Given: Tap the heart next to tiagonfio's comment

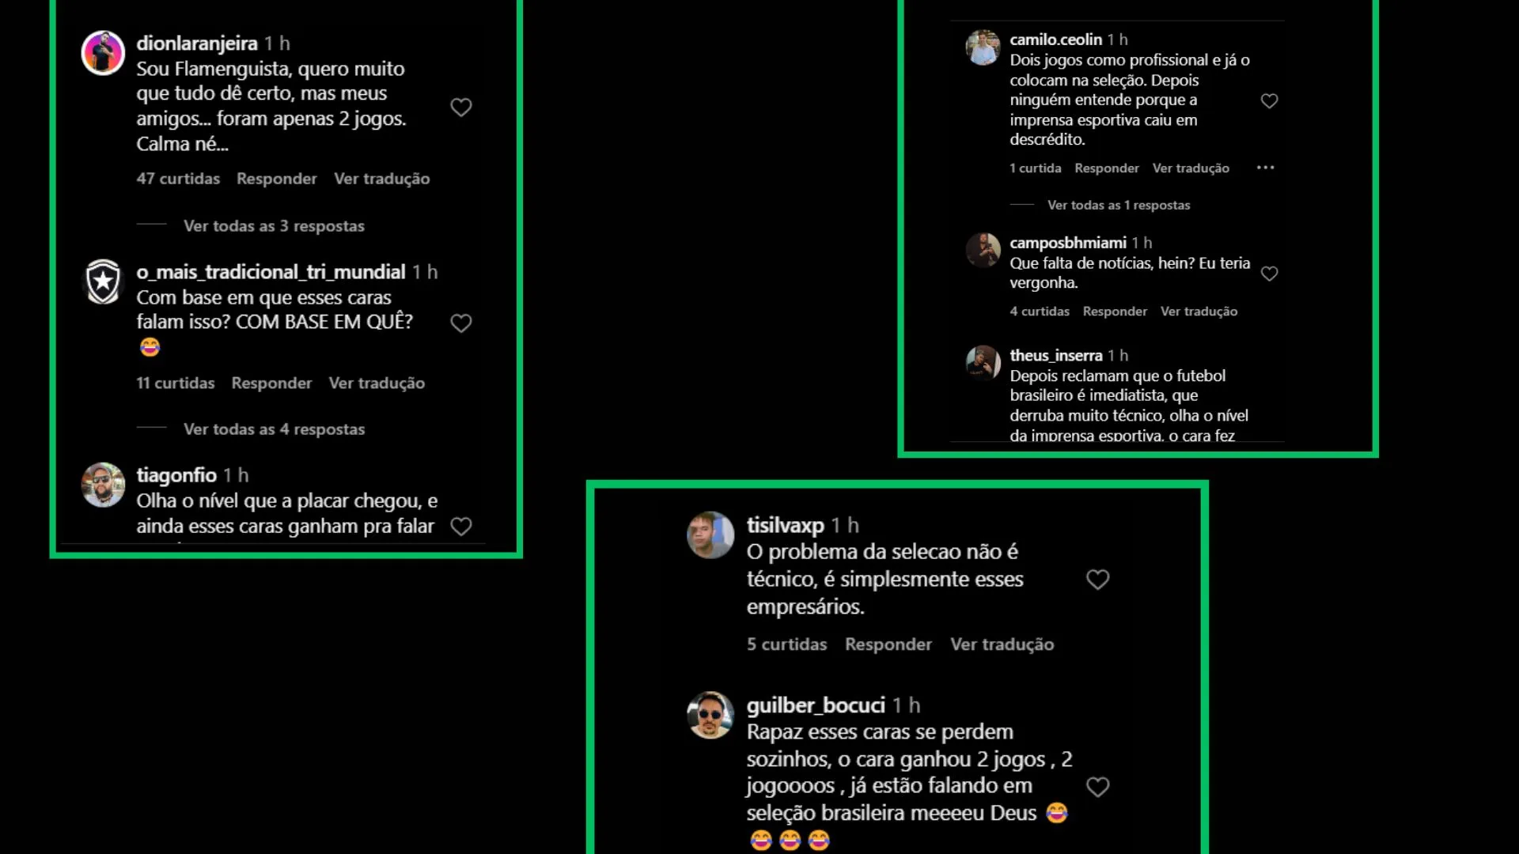Looking at the screenshot, I should [461, 527].
